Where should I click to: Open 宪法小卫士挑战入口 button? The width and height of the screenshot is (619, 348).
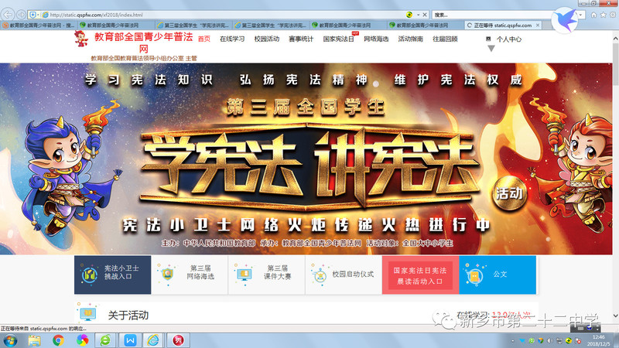click(112, 275)
